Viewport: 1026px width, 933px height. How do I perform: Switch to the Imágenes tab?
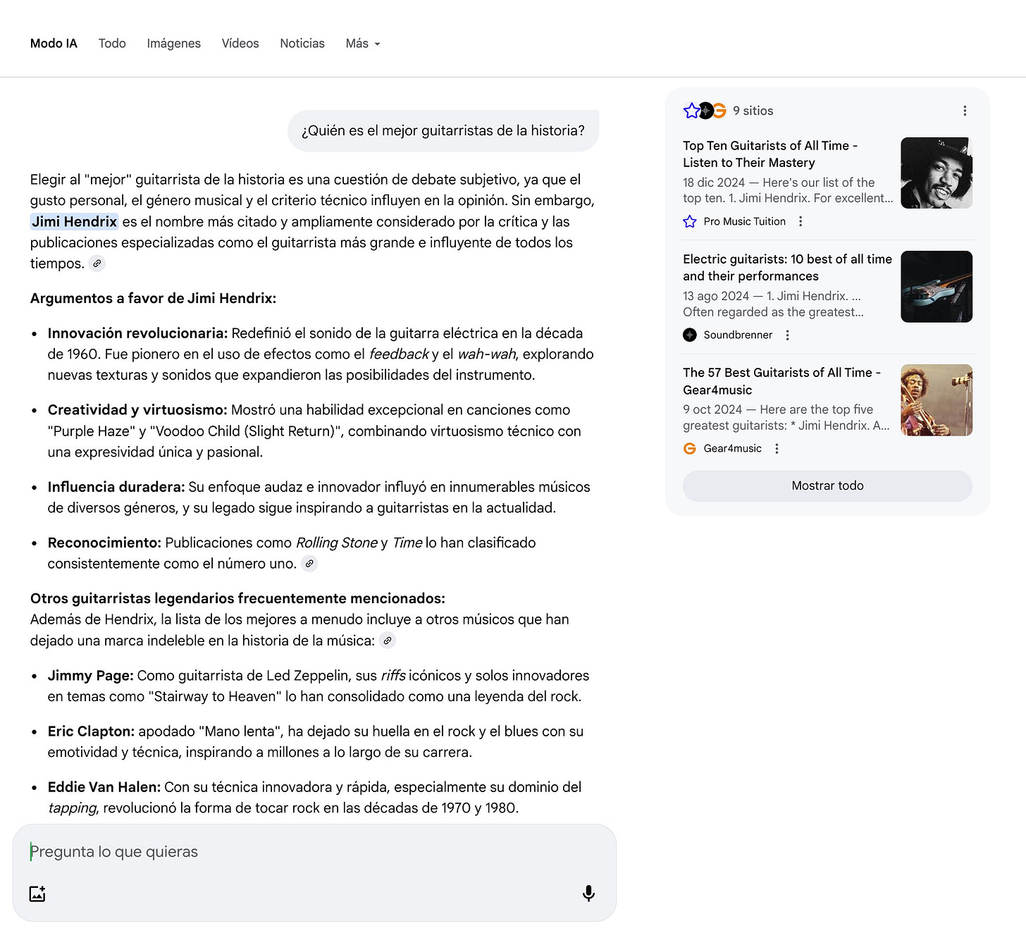pyautogui.click(x=174, y=44)
